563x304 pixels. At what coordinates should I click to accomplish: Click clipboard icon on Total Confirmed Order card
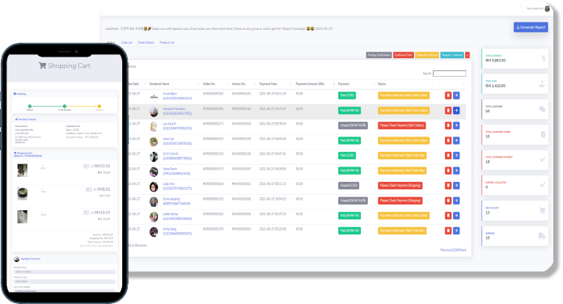tap(543, 134)
